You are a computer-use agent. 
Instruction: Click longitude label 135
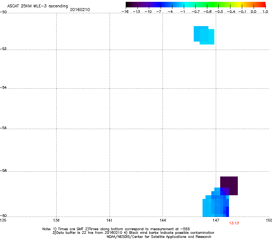coord(3,220)
